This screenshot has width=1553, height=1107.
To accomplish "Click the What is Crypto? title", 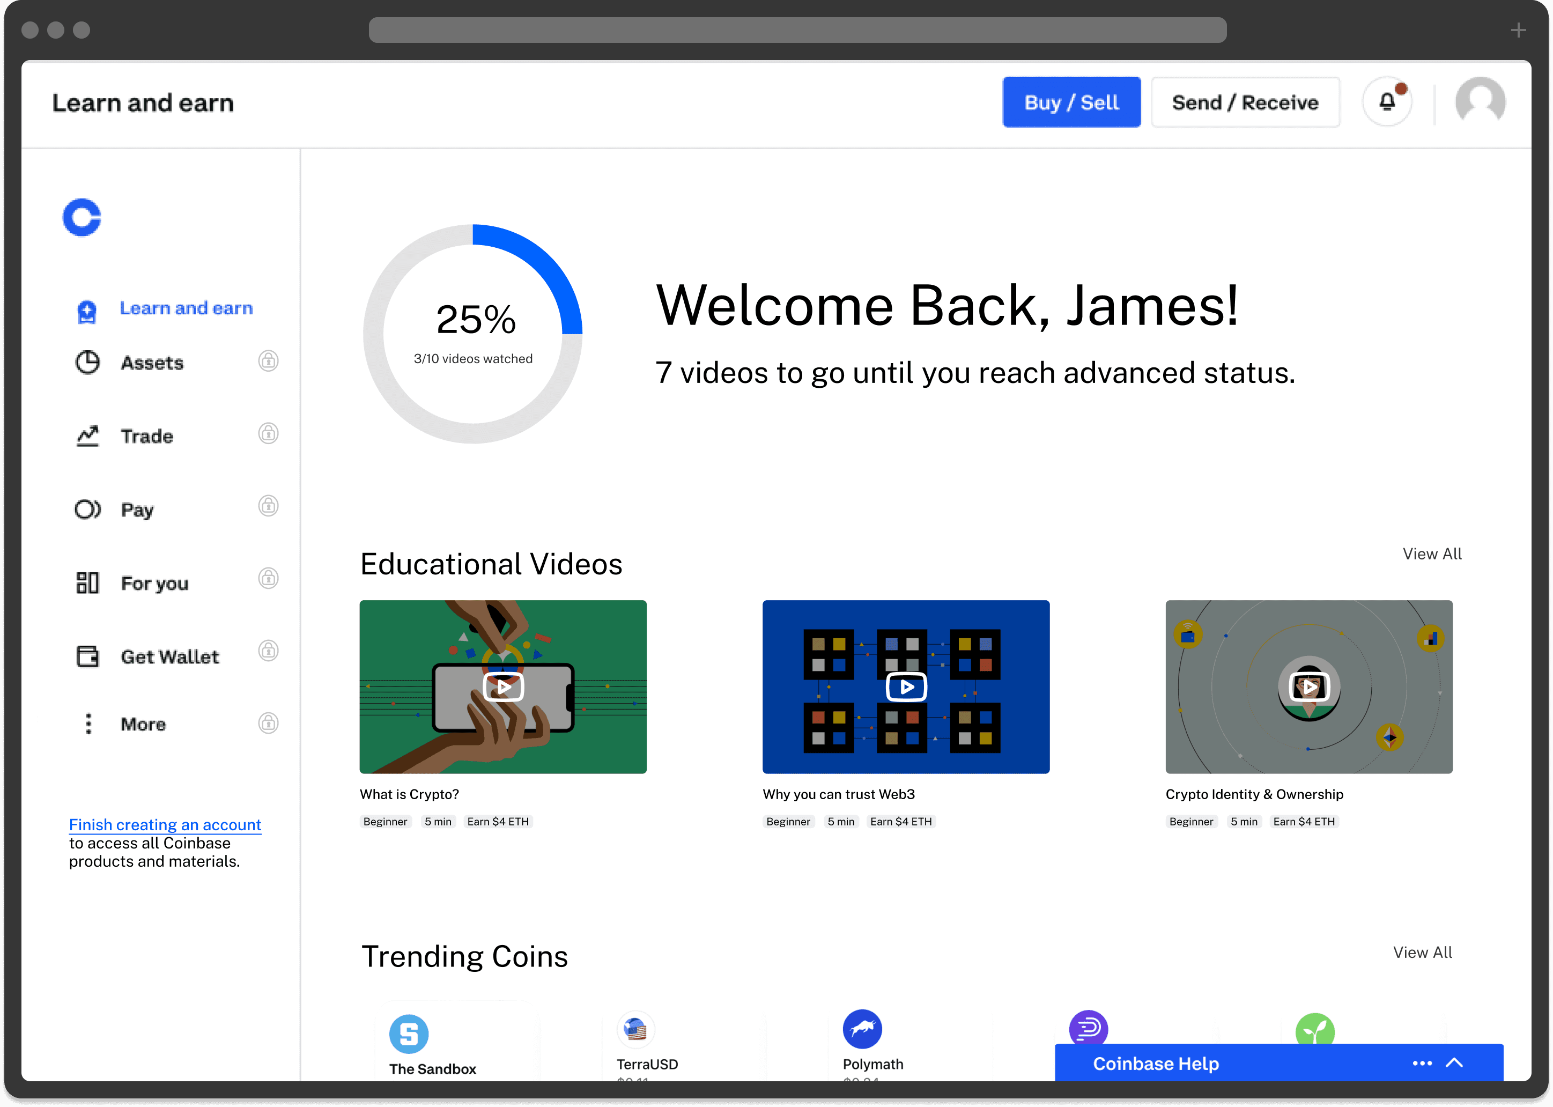I will 410,795.
